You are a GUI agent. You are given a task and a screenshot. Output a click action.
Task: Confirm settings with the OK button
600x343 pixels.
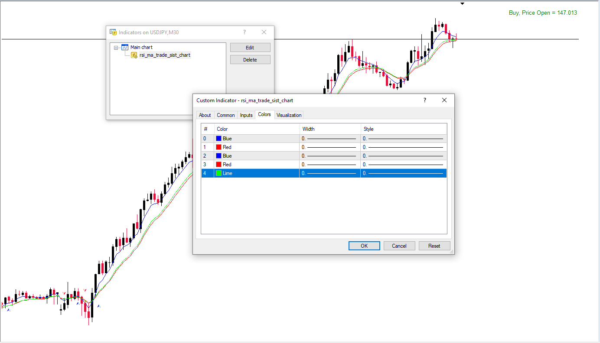click(364, 246)
